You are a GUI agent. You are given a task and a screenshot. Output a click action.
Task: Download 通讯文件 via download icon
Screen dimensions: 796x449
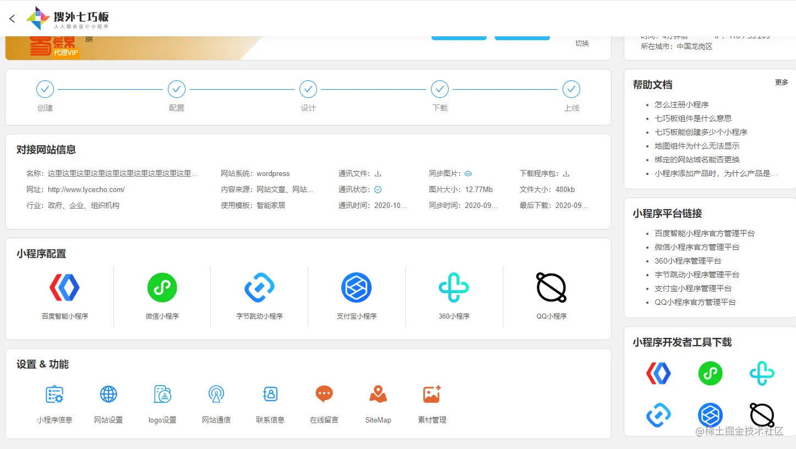[x=378, y=173]
